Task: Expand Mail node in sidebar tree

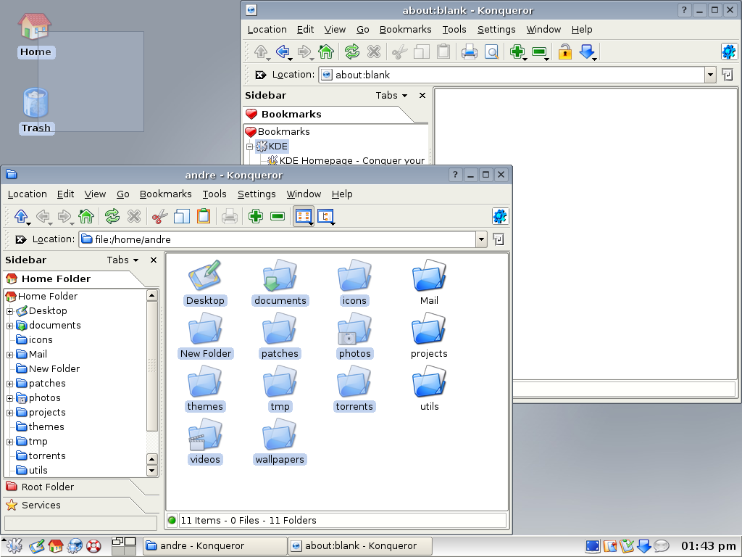Action: point(9,355)
